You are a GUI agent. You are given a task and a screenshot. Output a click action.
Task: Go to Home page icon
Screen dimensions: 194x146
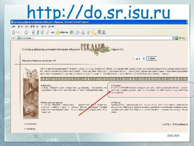[x=43, y=32]
